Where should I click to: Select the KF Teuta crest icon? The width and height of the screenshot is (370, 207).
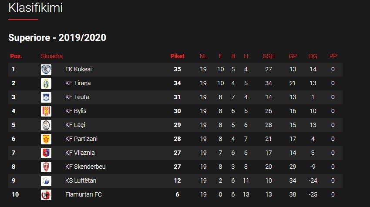(x=46, y=97)
